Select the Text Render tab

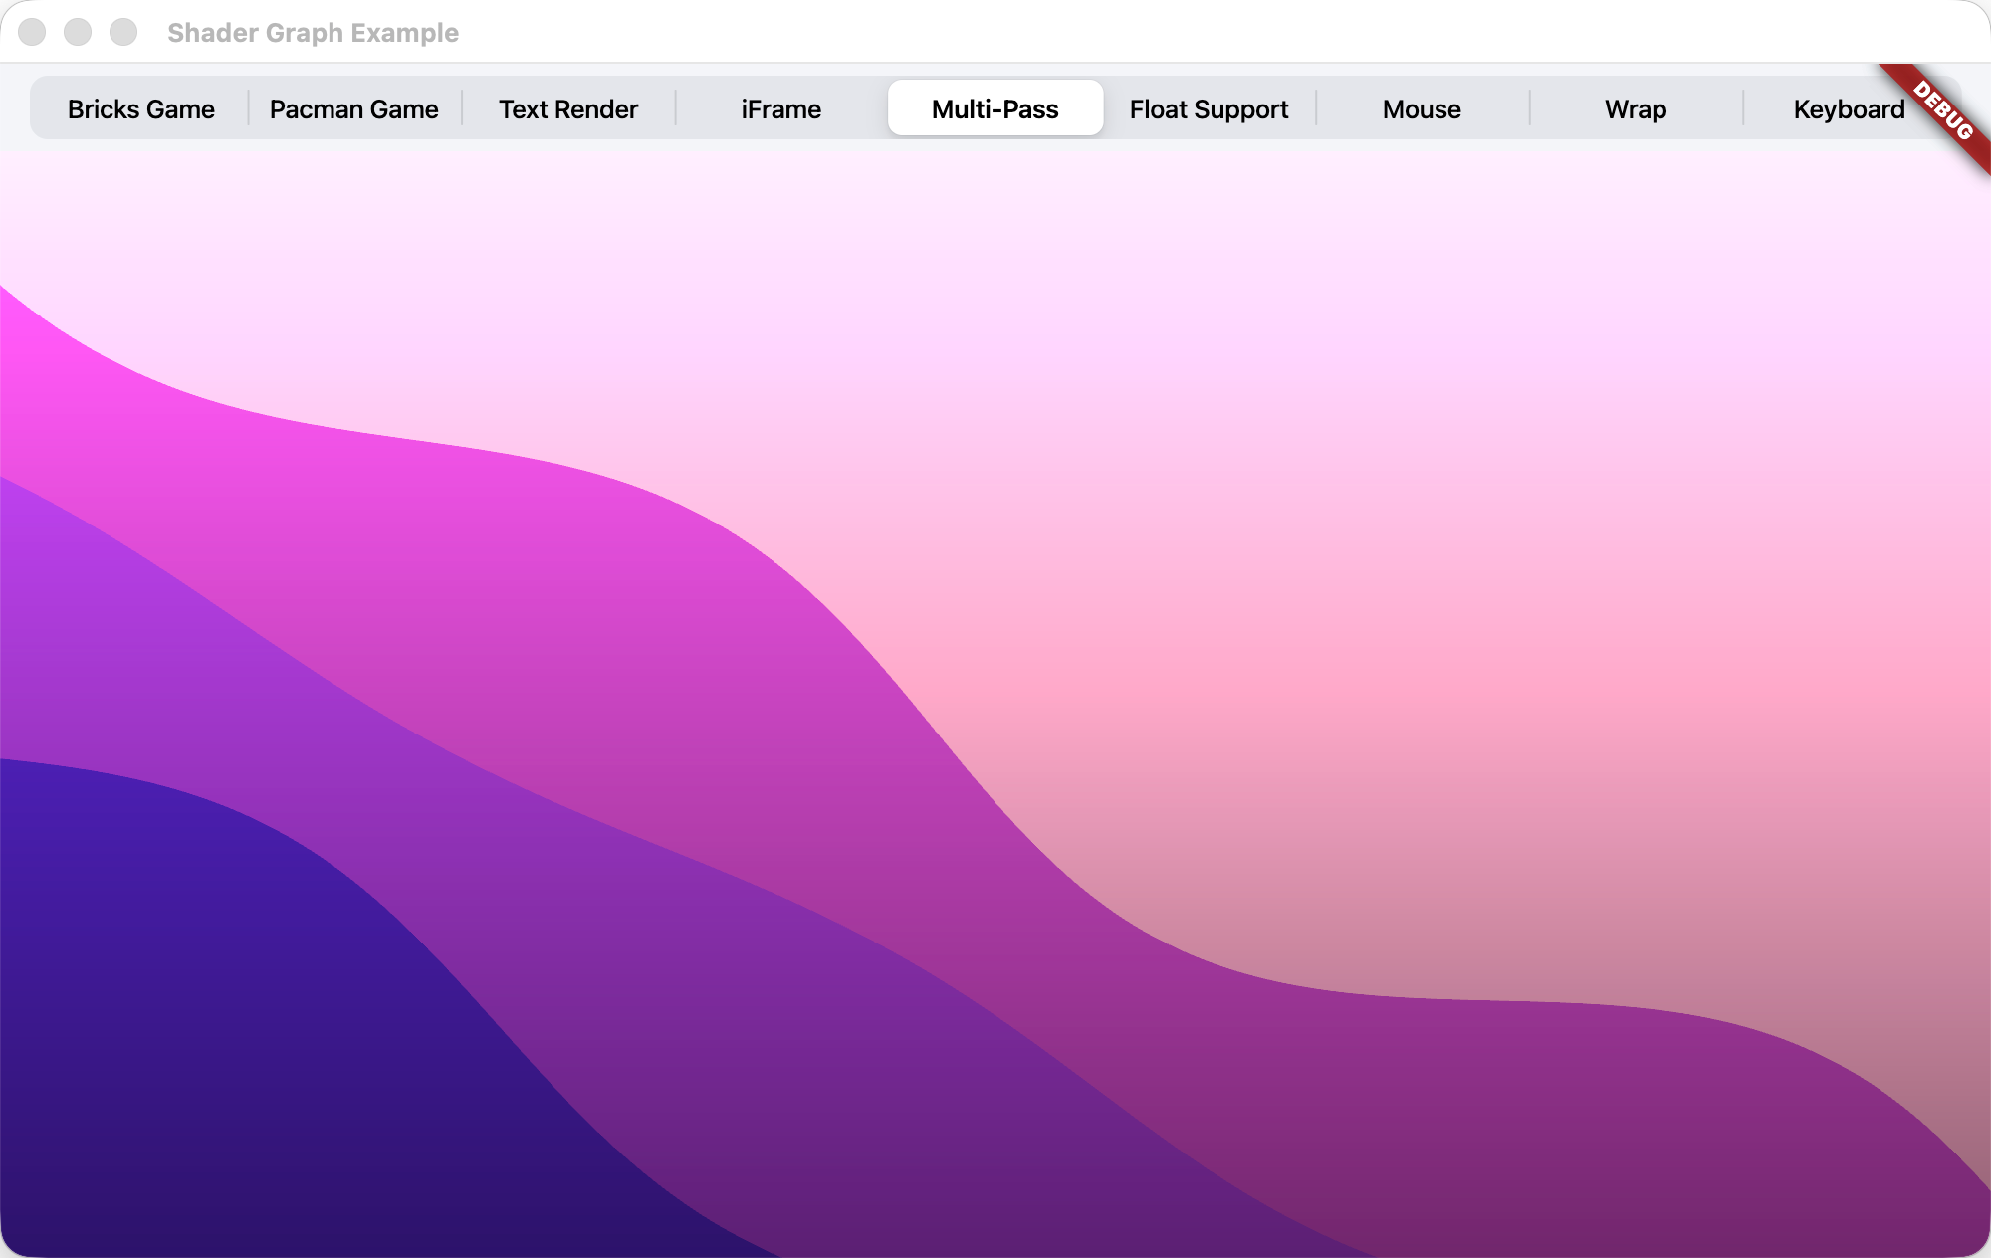(x=567, y=108)
